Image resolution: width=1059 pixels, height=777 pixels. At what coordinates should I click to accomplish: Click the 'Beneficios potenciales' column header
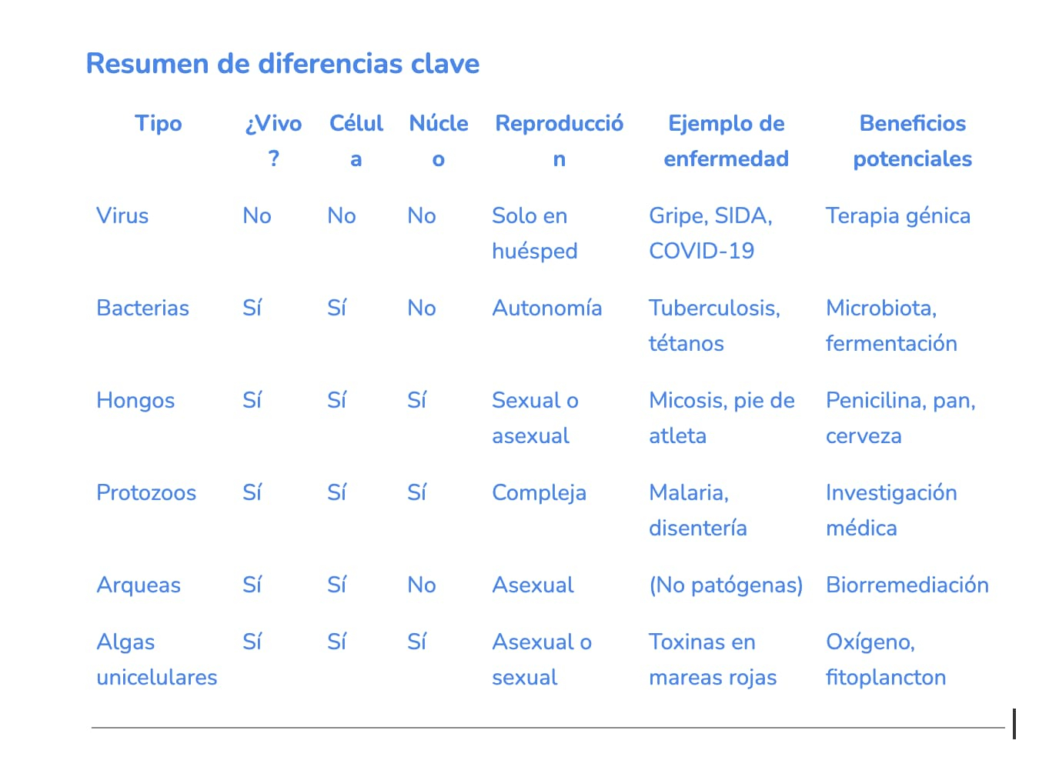pos(912,141)
